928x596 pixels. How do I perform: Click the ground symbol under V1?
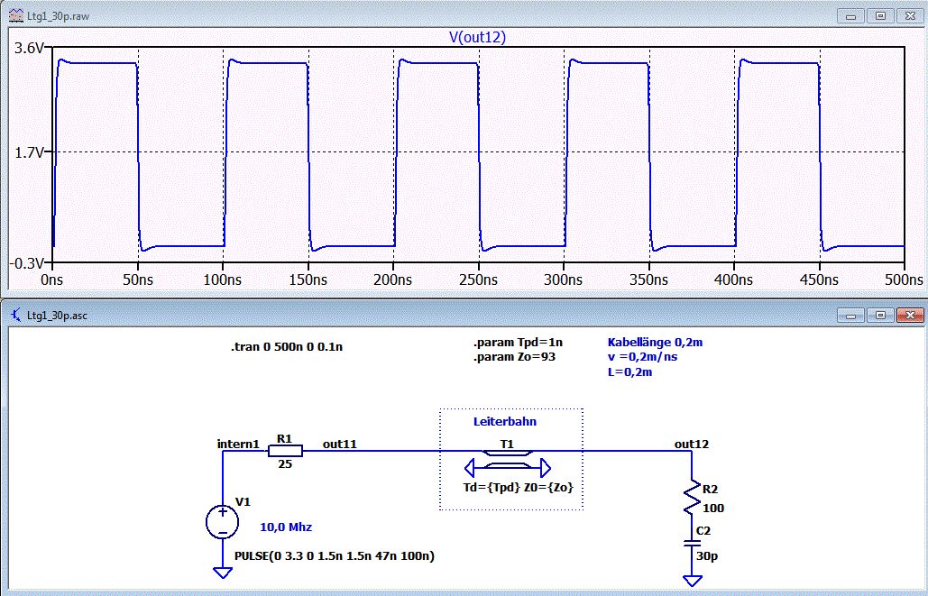[223, 573]
